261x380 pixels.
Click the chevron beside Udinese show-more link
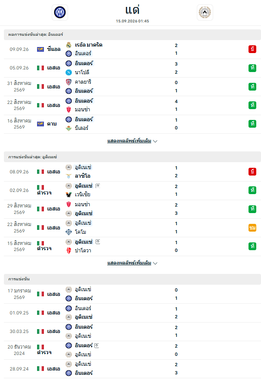[155, 263]
